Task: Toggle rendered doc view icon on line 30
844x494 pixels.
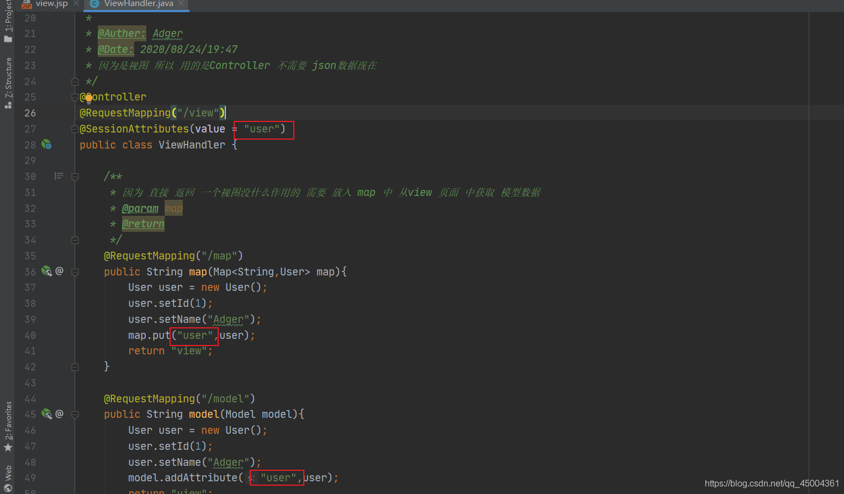Action: [59, 176]
